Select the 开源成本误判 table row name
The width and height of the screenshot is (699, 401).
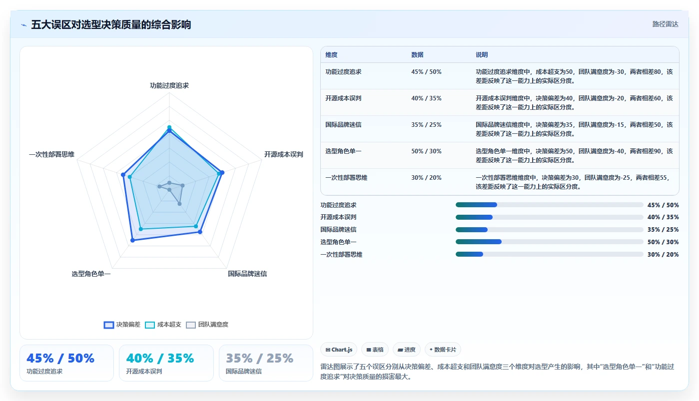point(343,98)
